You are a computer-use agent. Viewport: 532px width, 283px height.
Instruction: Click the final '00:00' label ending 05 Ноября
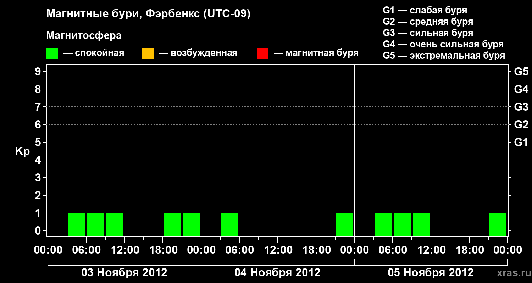(x=508, y=250)
